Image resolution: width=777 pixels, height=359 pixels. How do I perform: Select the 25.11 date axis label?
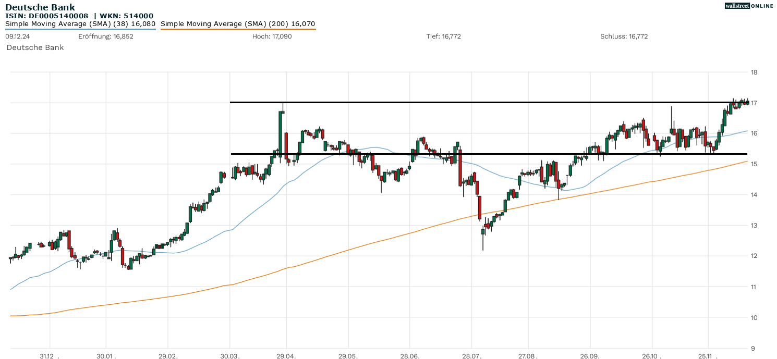pos(705,356)
